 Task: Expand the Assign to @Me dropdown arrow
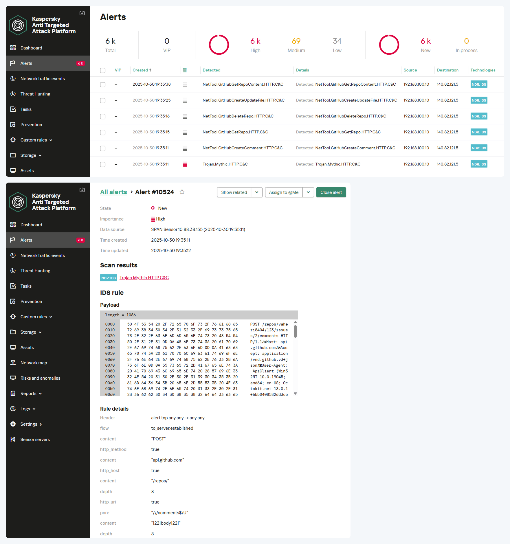[308, 192]
